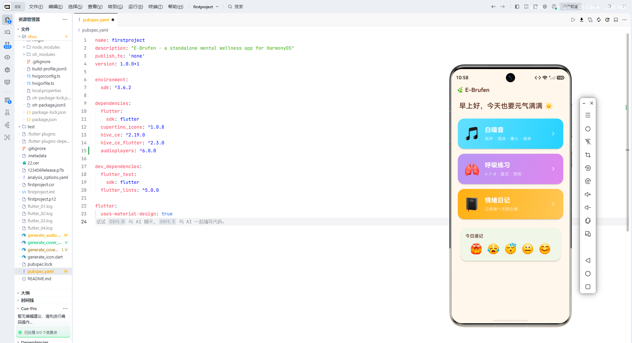
Task: Click the run play icon in the editor toolbar
Action: 573,20
